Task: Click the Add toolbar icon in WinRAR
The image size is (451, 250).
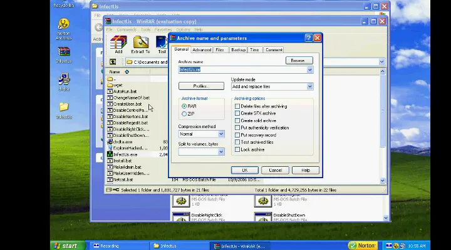Action: tap(118, 44)
